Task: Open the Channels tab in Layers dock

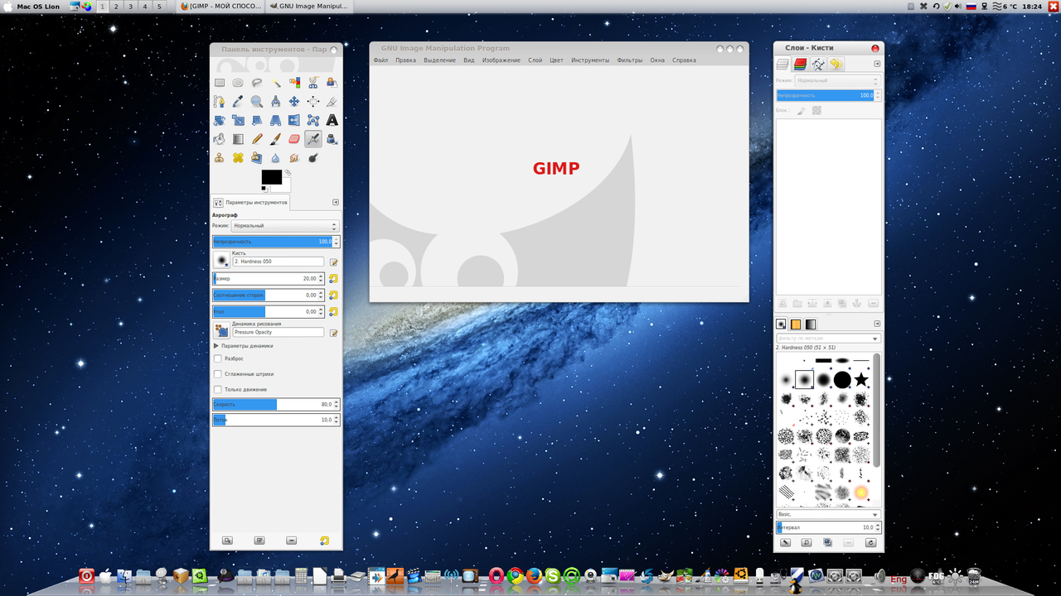Action: pos(800,64)
